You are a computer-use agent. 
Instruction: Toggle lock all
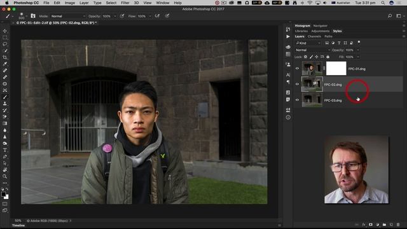tap(328, 57)
